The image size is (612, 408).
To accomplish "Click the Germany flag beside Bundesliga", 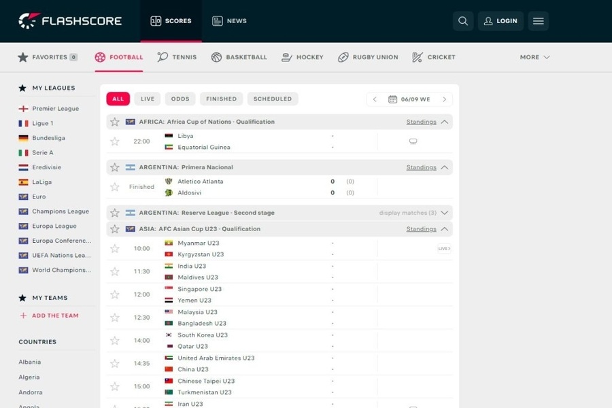I will tap(23, 138).
